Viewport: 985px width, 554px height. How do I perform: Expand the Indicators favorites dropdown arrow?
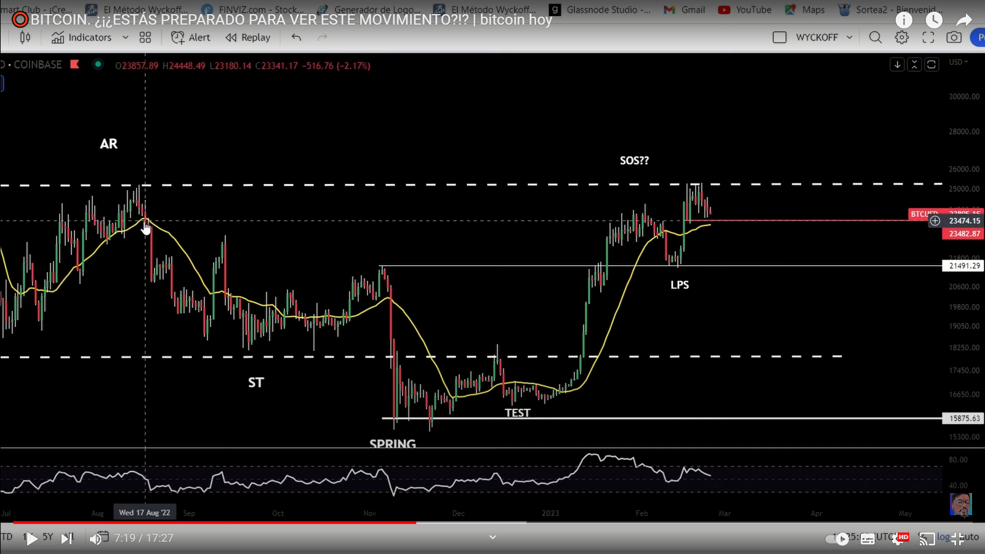[x=126, y=38]
